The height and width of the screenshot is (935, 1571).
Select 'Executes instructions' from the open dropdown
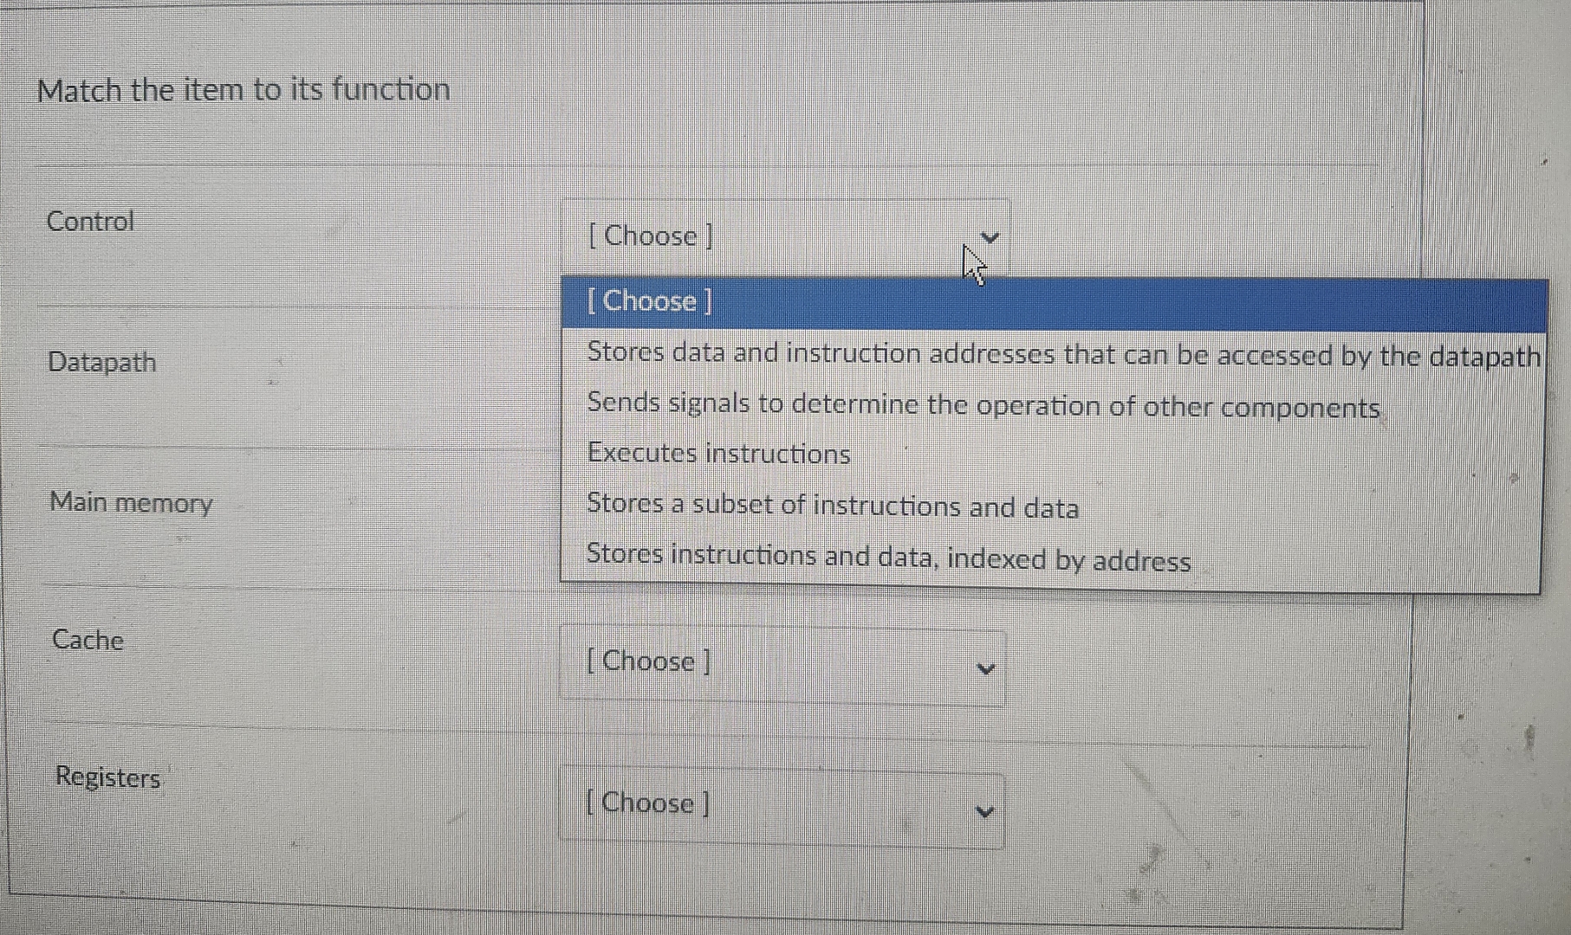pyautogui.click(x=717, y=454)
